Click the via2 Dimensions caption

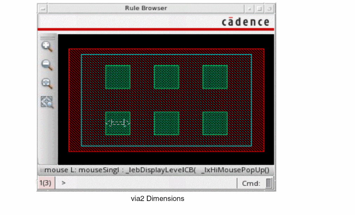click(158, 199)
